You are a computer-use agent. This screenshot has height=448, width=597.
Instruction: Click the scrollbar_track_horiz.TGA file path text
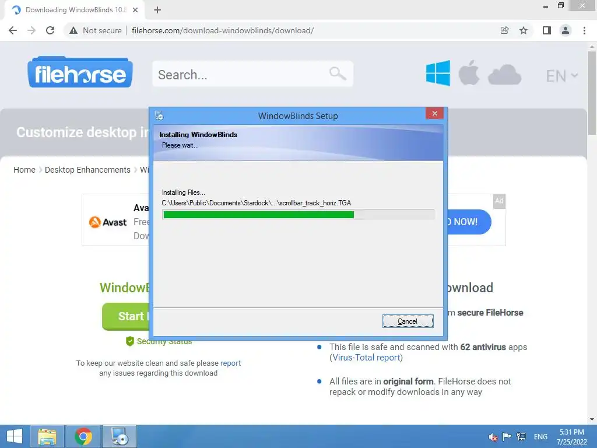pos(257,202)
